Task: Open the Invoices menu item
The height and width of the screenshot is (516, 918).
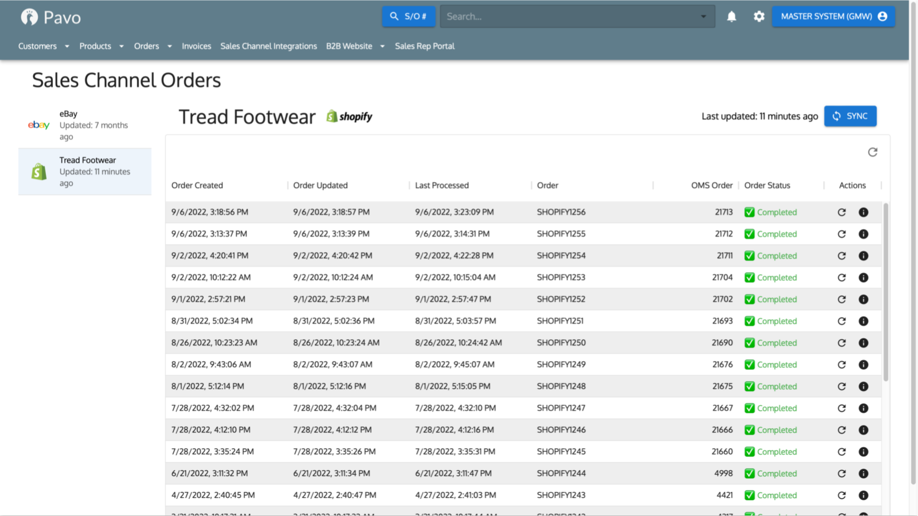Action: tap(196, 46)
